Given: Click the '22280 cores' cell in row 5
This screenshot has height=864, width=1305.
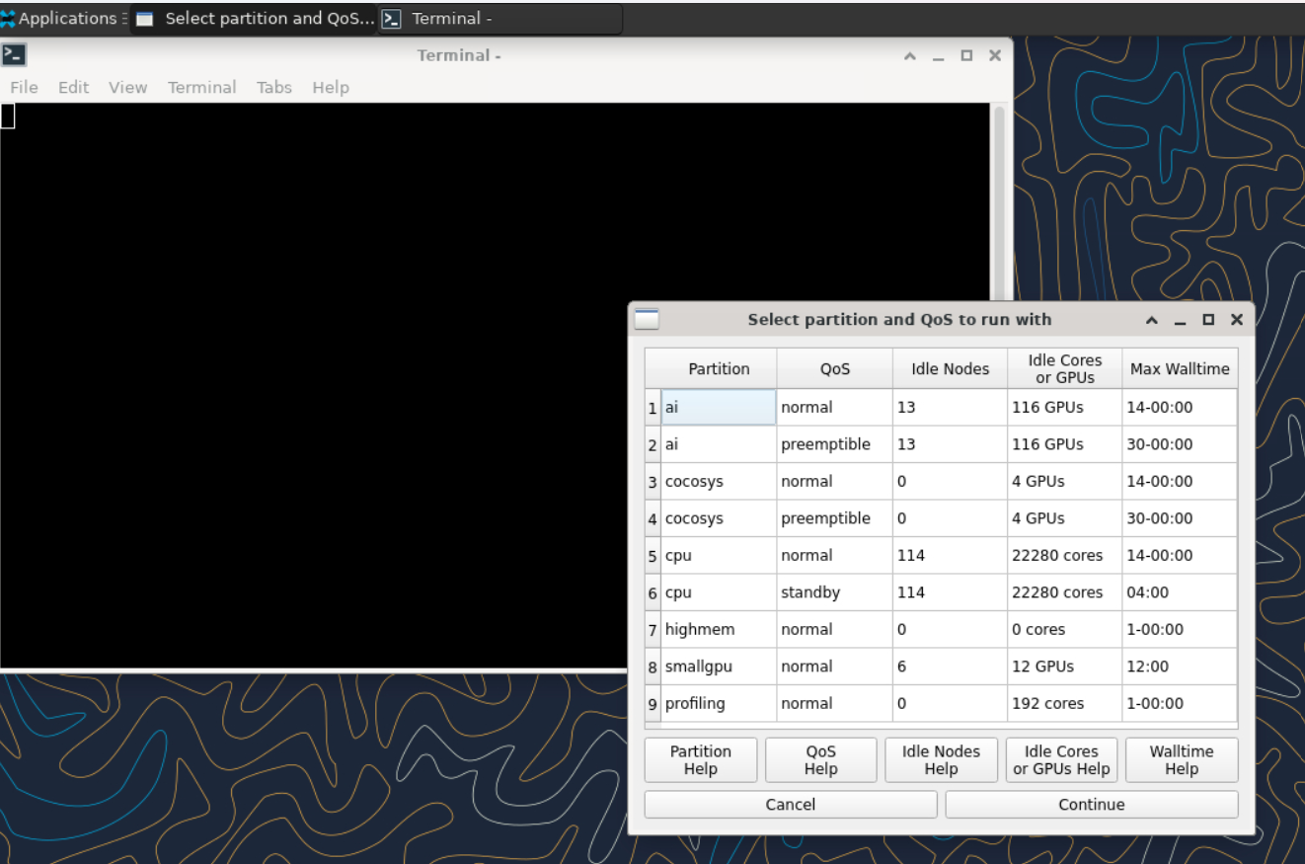Looking at the screenshot, I should click(1064, 555).
